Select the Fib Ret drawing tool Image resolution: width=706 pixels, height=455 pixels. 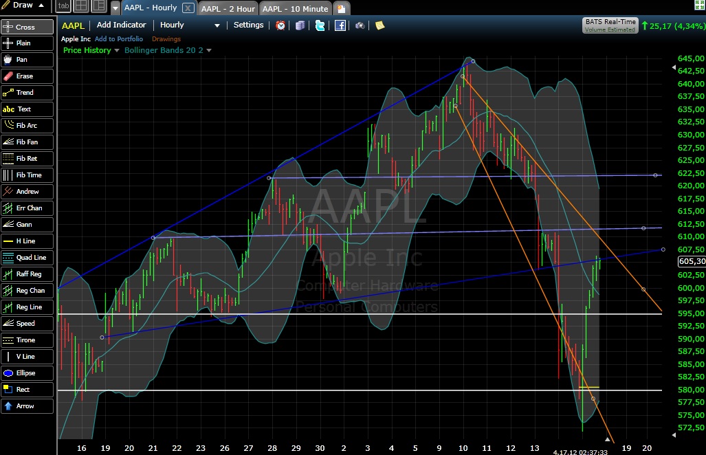click(x=27, y=158)
